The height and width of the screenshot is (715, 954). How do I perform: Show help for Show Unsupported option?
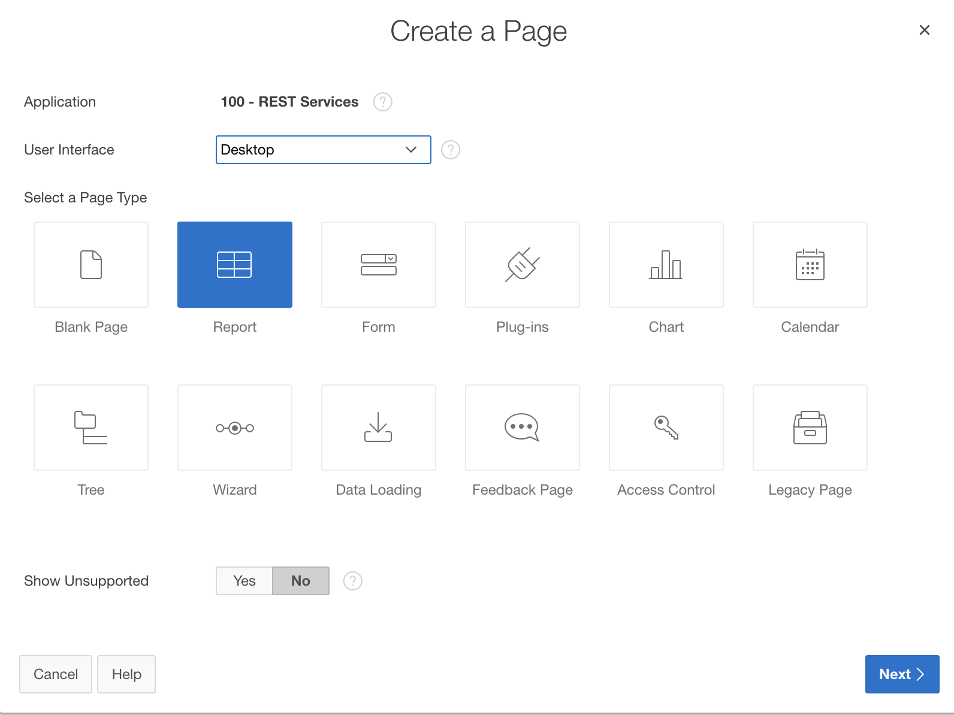353,581
